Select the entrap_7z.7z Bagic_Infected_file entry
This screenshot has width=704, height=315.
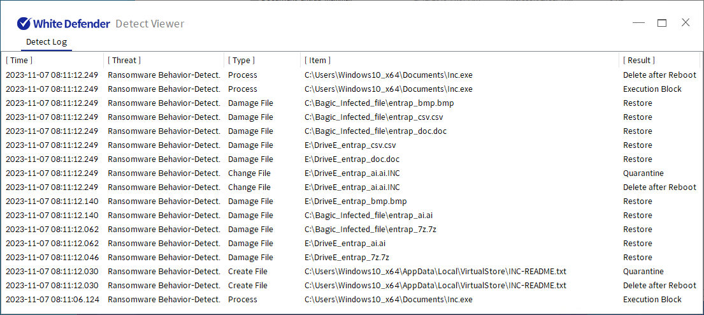[352, 230]
